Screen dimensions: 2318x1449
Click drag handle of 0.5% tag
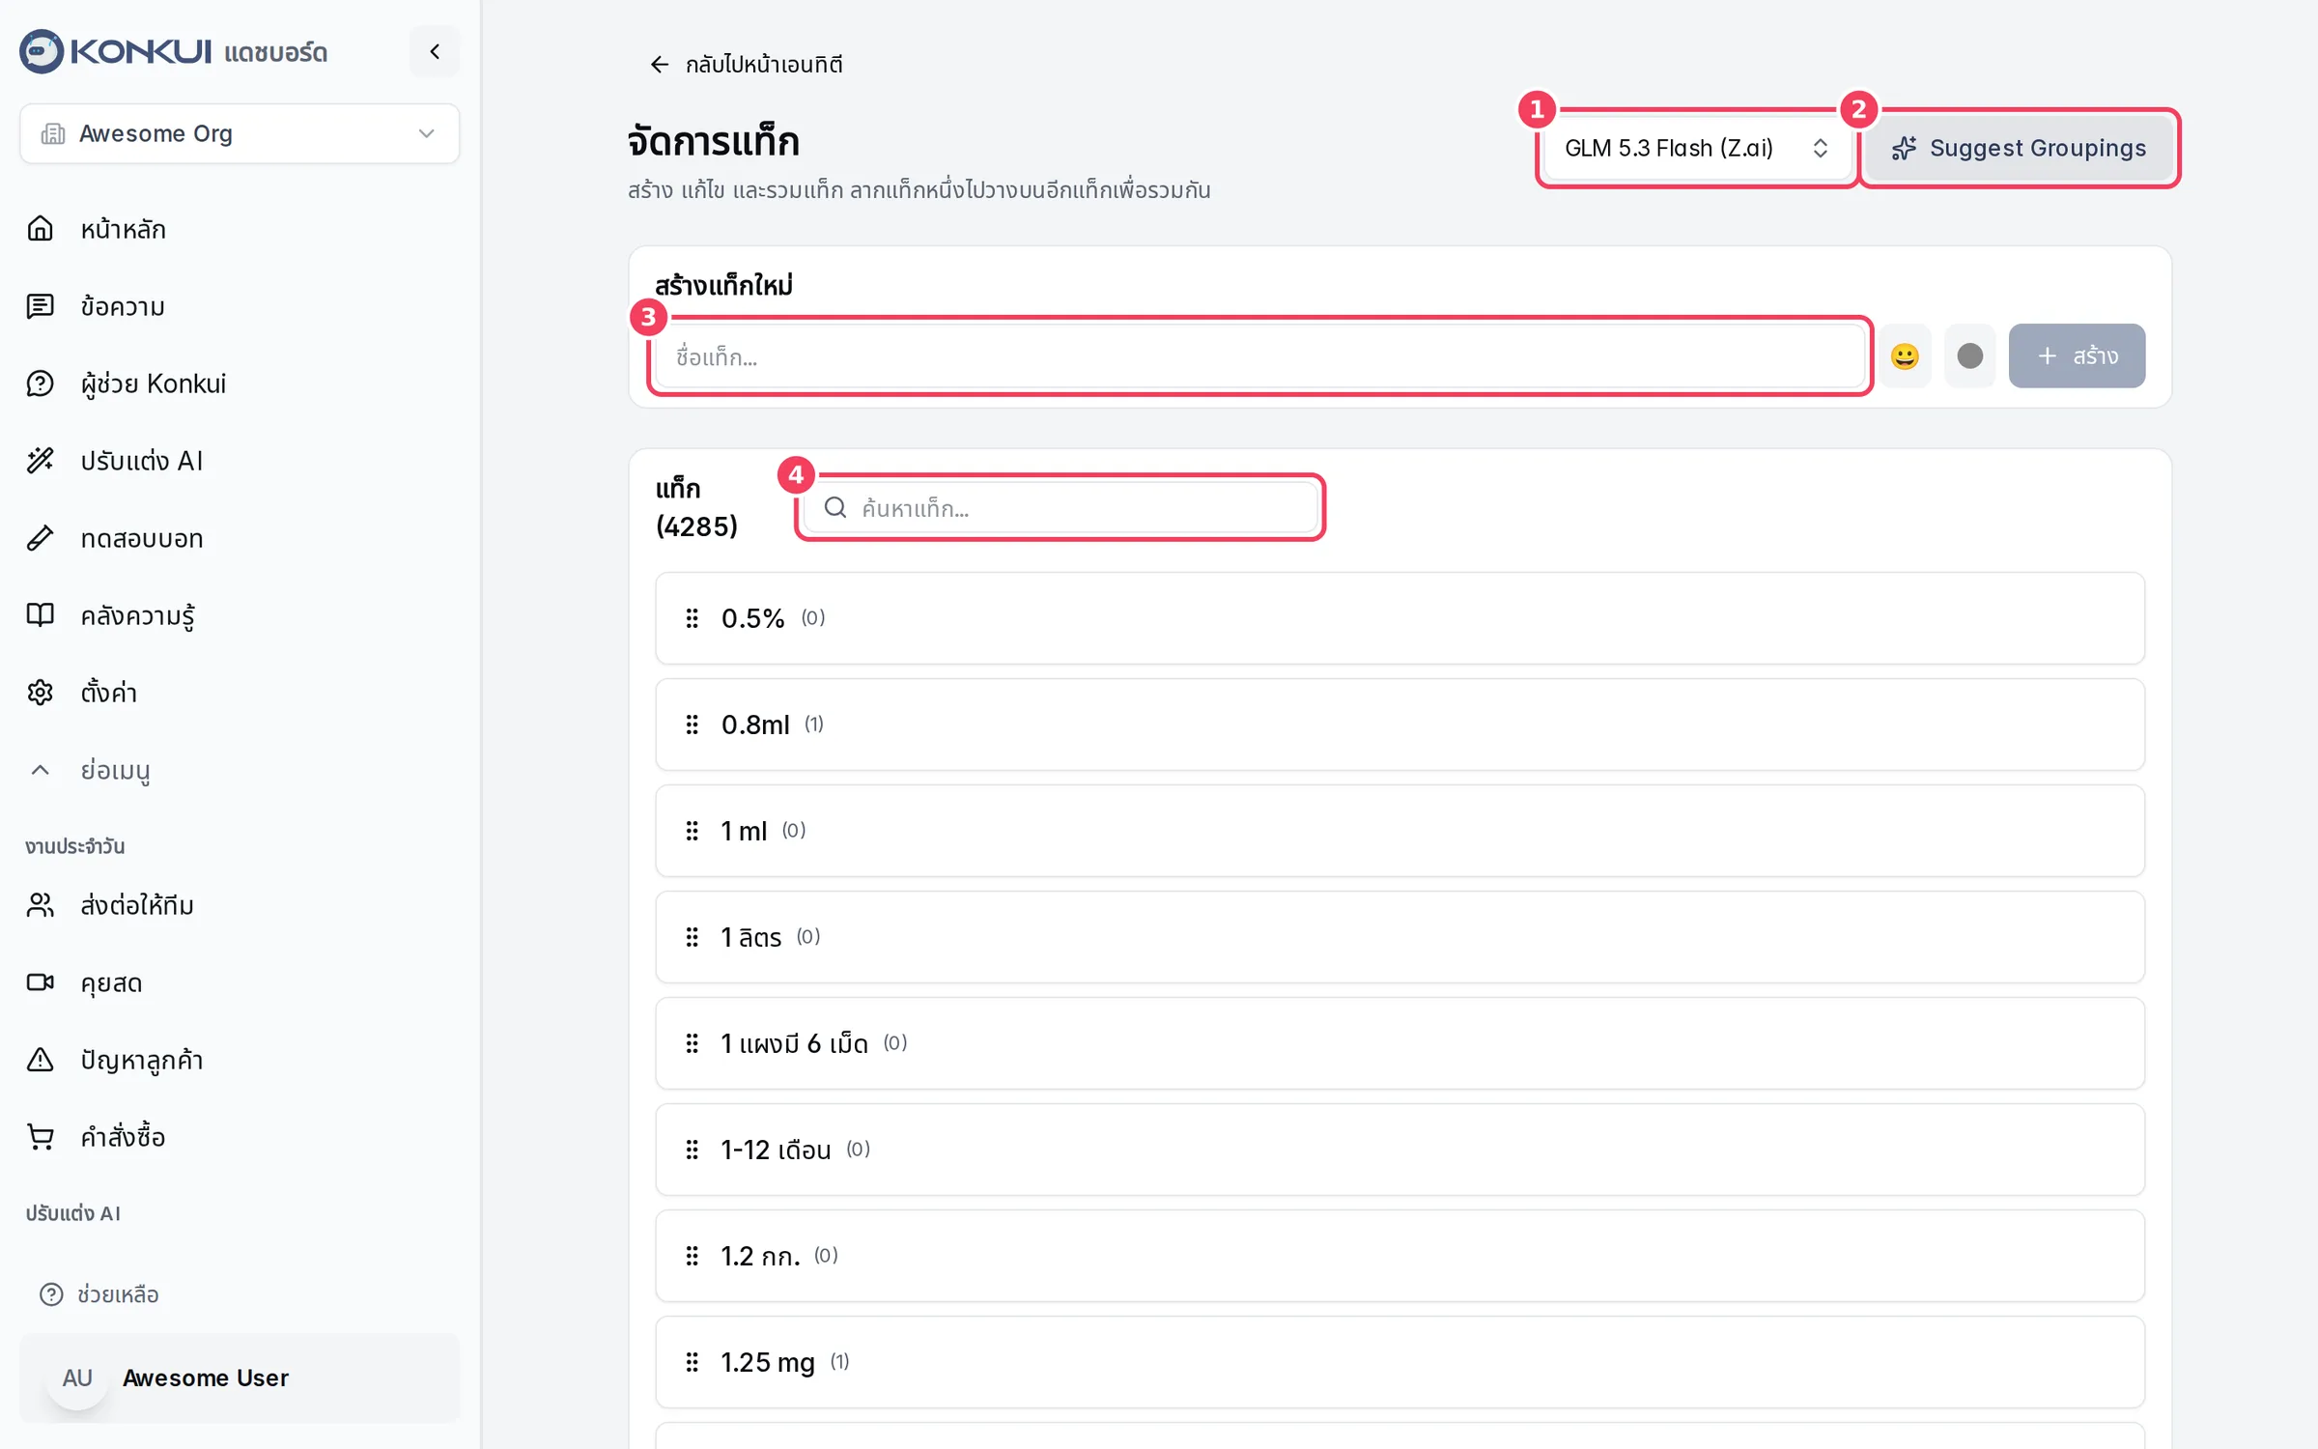tap(692, 618)
